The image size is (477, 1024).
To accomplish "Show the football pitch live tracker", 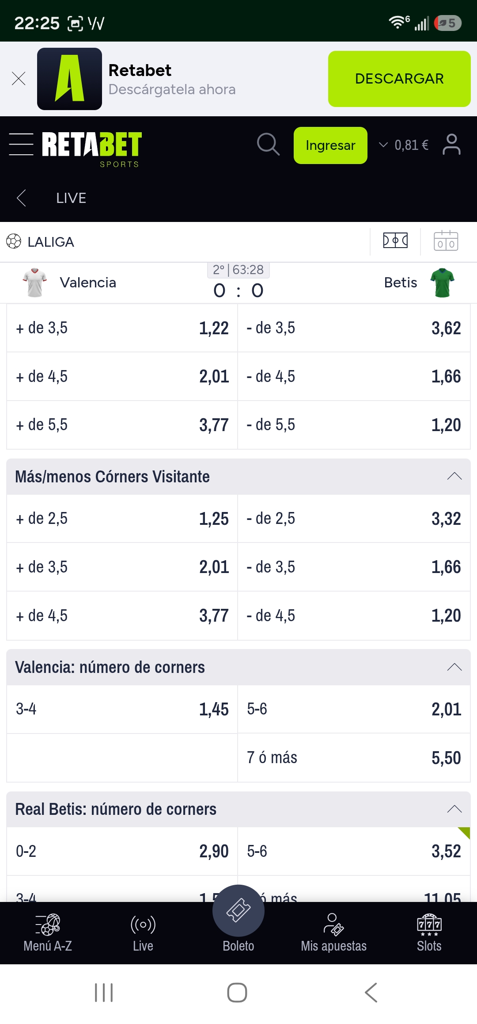I will [395, 241].
